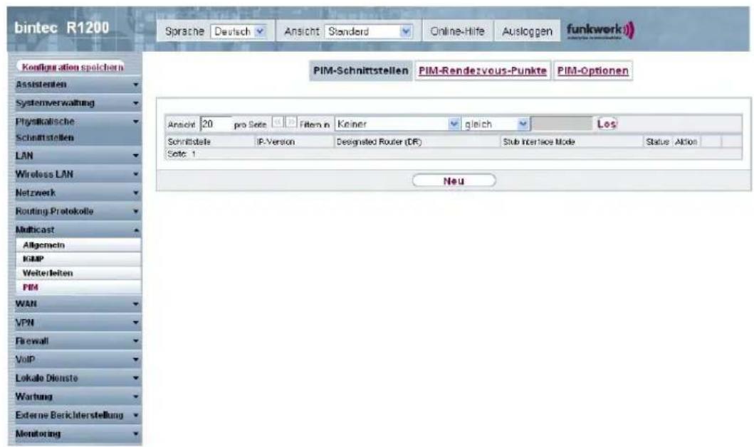Switch to PIM-Rendezvous-Punkte tab
Image resolution: width=754 pixels, height=447 pixels.
(x=482, y=70)
